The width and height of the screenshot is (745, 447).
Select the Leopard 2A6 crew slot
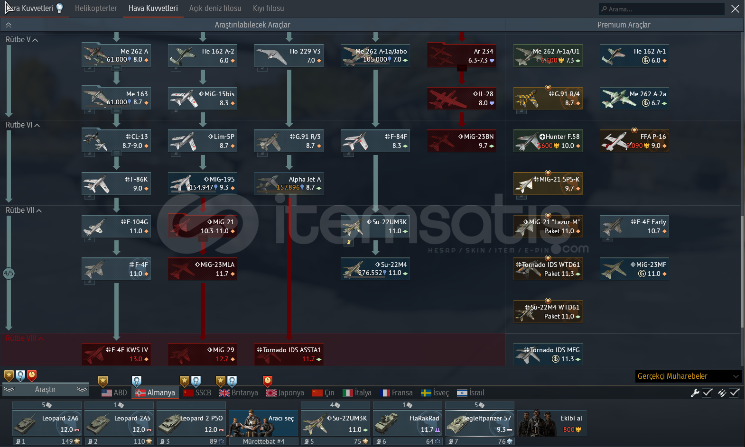(47, 423)
